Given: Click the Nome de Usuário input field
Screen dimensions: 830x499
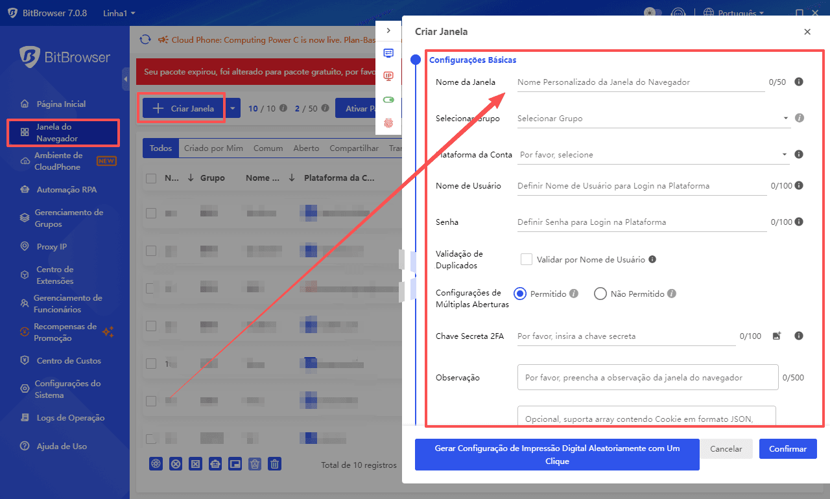Looking at the screenshot, I should [x=641, y=186].
